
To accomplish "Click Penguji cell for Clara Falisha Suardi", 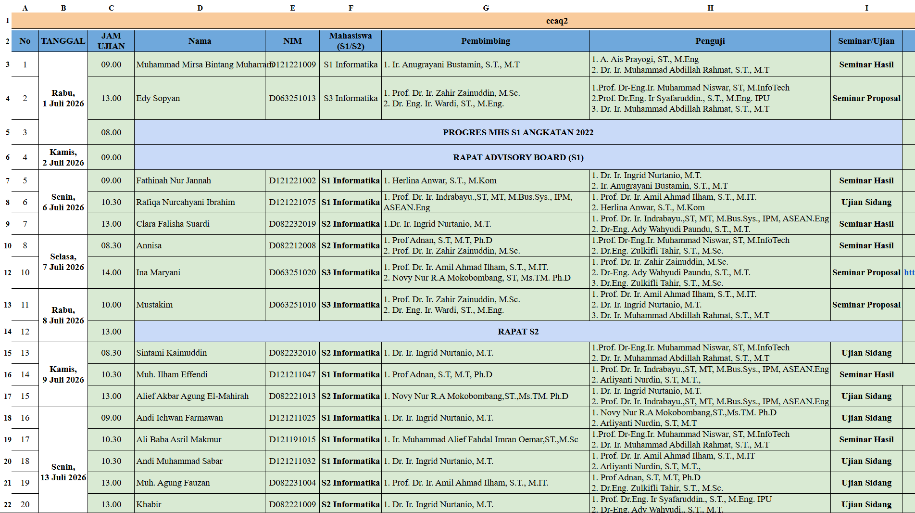I will [x=710, y=224].
